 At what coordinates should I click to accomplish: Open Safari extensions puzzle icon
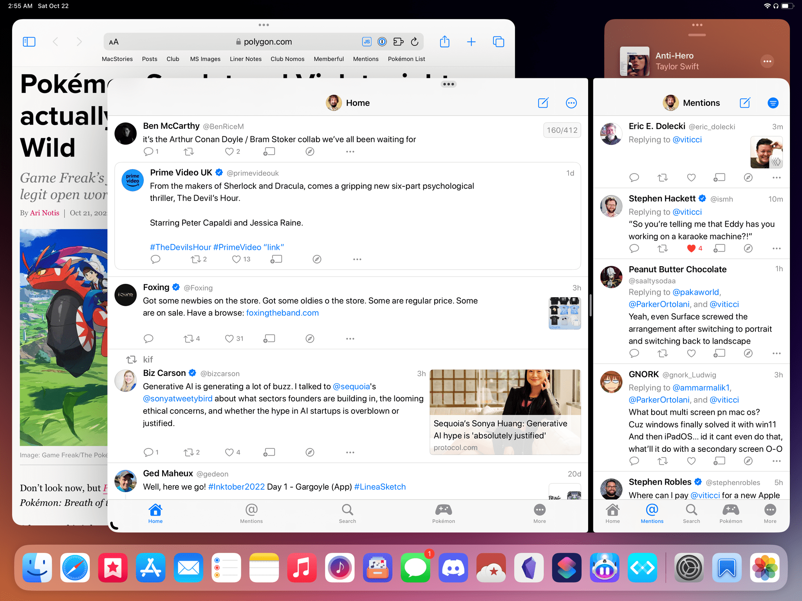tap(398, 42)
